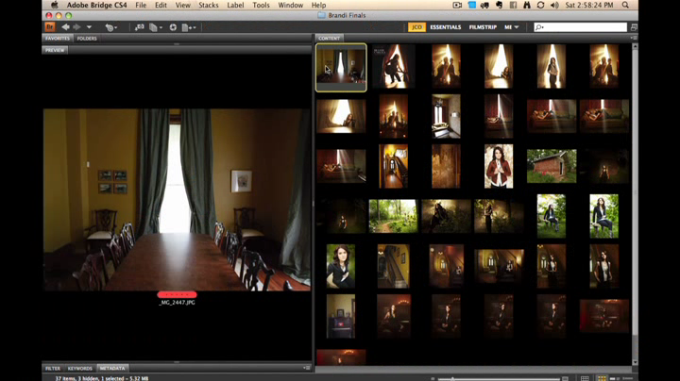Switch to the JCO workspace
680x381 pixels.
[x=416, y=26]
